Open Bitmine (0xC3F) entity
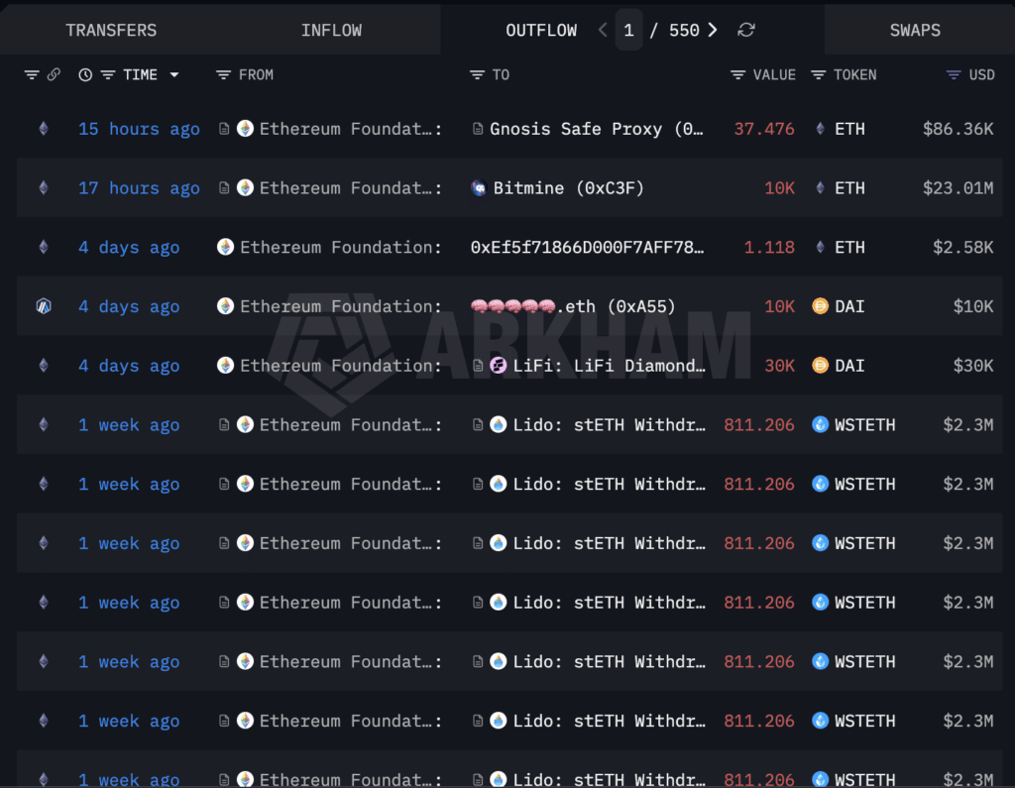The height and width of the screenshot is (788, 1015). pos(568,188)
